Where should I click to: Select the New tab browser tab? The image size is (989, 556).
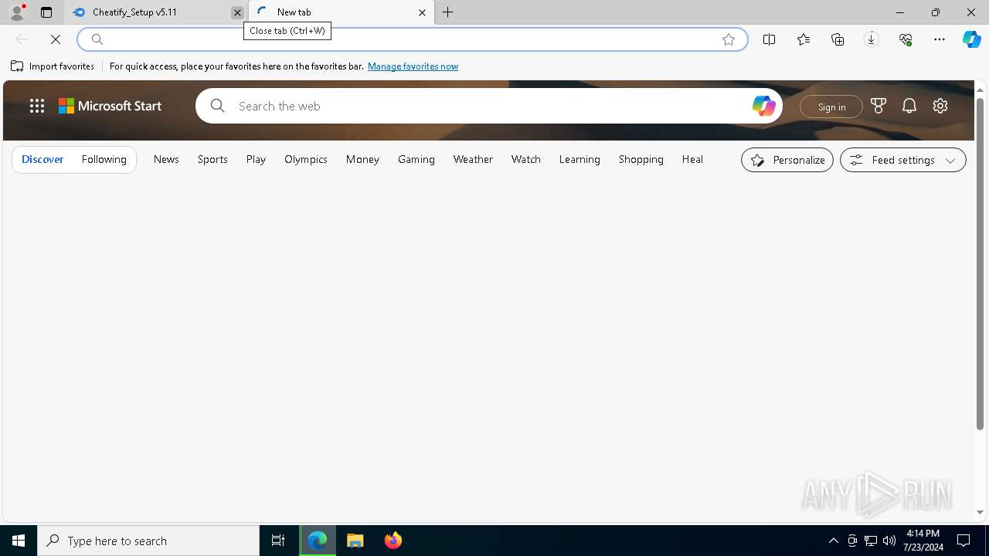point(342,12)
